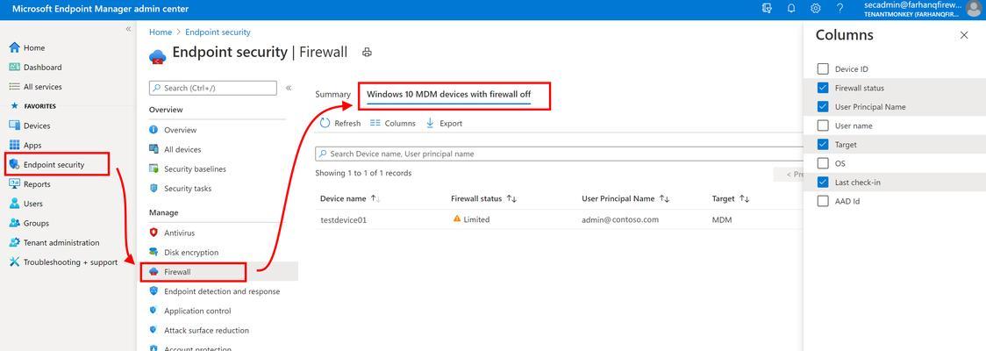Click the Apps grid icon
Viewport: 986px width, 351px height.
[x=14, y=146]
